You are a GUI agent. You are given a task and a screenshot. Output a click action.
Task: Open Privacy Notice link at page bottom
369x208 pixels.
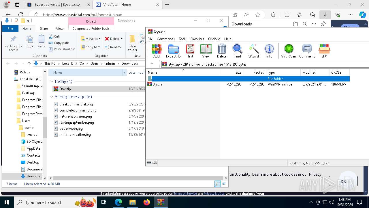point(214,194)
